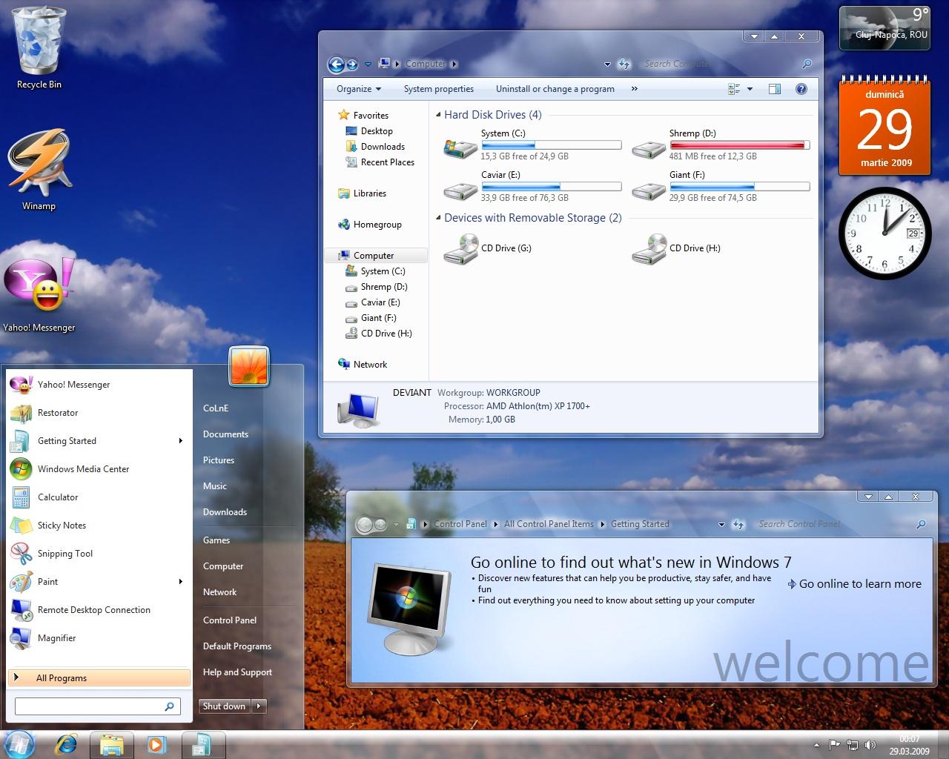Open Shut down options arrow
The image size is (949, 759).
point(259,706)
